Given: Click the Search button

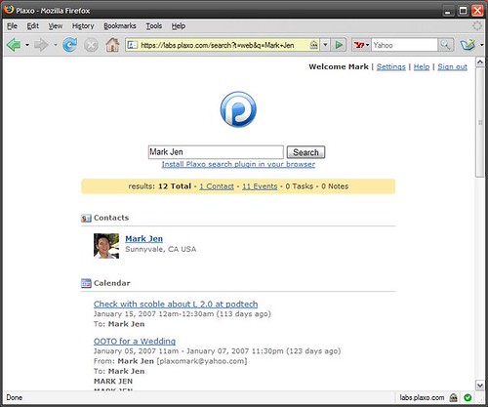Looking at the screenshot, I should coord(305,152).
